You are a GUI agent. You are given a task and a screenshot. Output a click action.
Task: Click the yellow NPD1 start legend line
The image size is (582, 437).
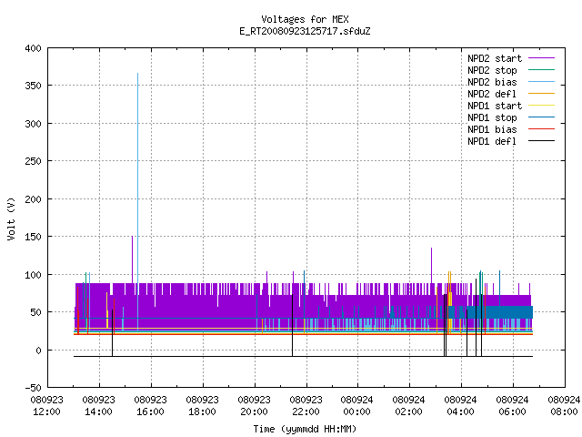click(541, 106)
